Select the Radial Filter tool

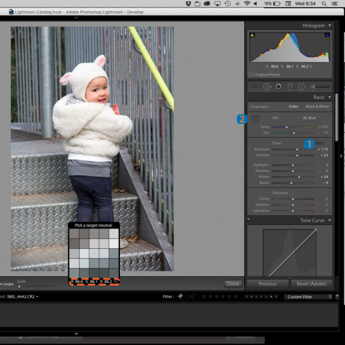[x=301, y=87]
